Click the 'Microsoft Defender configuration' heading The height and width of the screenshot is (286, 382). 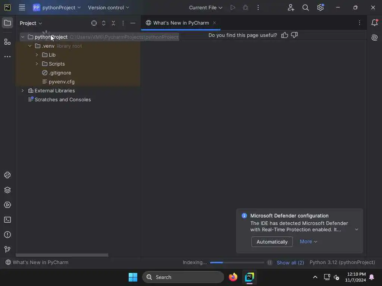[289, 216]
